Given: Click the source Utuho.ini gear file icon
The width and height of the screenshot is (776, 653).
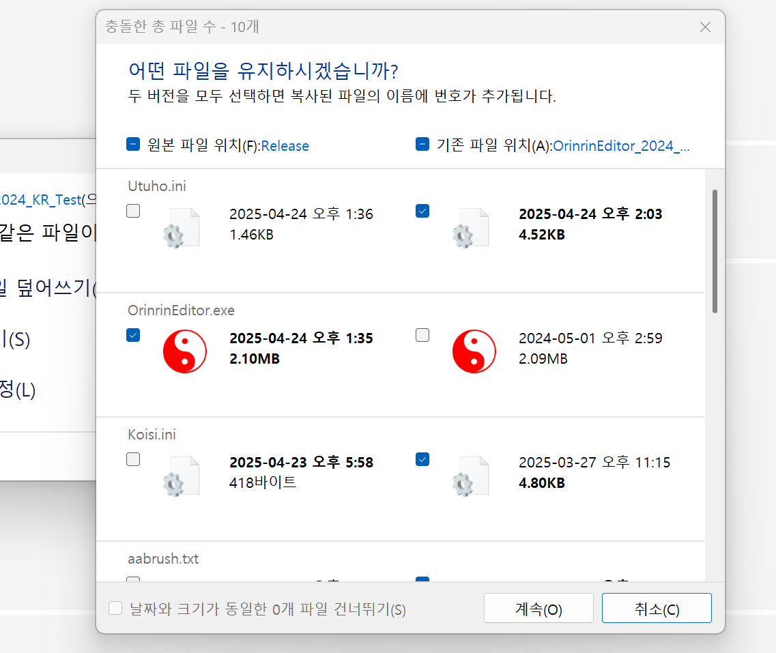Looking at the screenshot, I should [182, 227].
